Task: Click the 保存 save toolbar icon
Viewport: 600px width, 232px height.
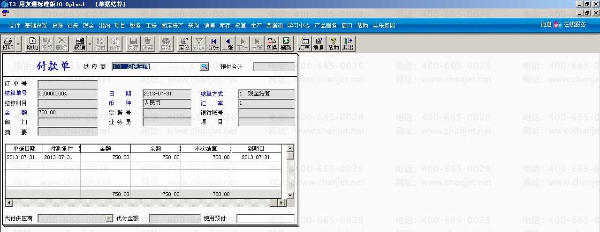Action: [133, 44]
